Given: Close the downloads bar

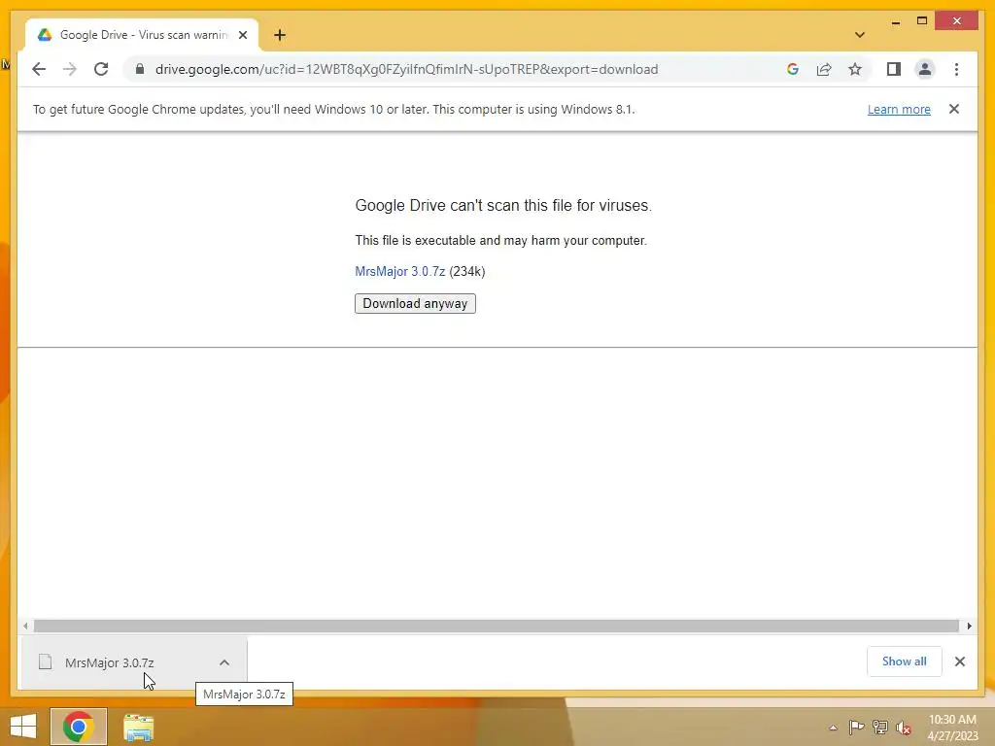Looking at the screenshot, I should click(959, 661).
